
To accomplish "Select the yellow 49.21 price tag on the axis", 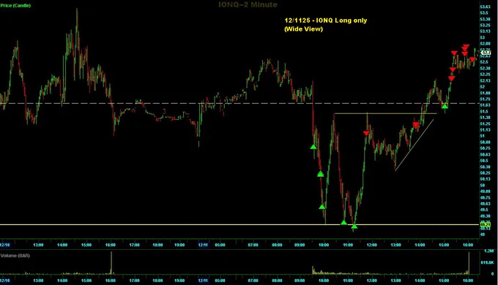I will (485, 225).
